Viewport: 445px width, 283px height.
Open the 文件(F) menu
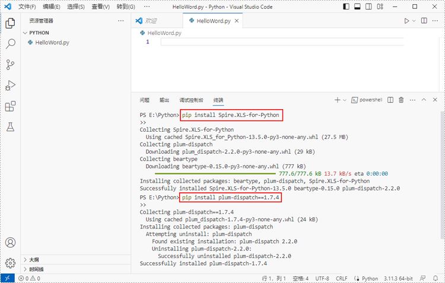tap(27, 7)
